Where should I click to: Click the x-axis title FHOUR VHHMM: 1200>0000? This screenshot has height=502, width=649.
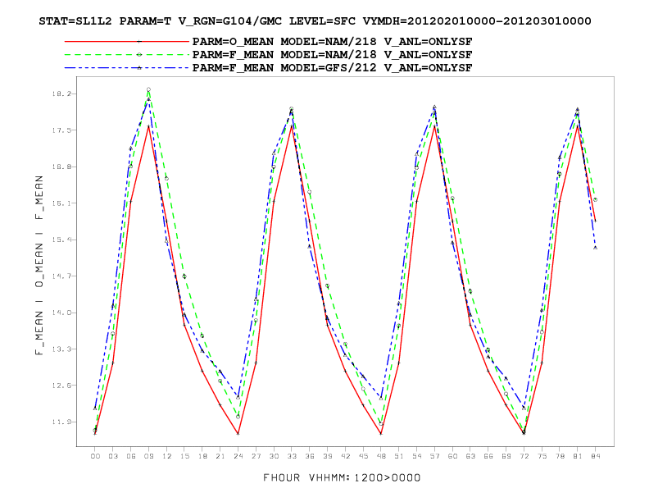pos(342,478)
